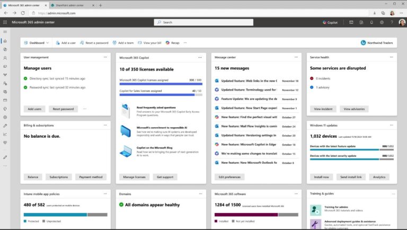Open Copilot on the Microsoft Blog laptop icon
Screen dimensions: 407x230
pos(126,152)
